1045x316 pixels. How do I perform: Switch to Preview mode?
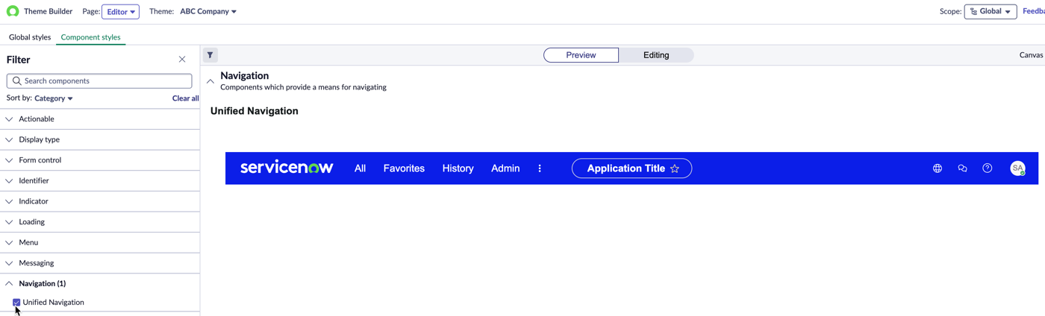[x=581, y=55]
